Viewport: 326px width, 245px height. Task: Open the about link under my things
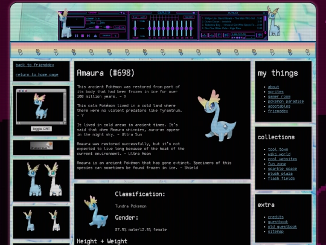tap(273, 87)
